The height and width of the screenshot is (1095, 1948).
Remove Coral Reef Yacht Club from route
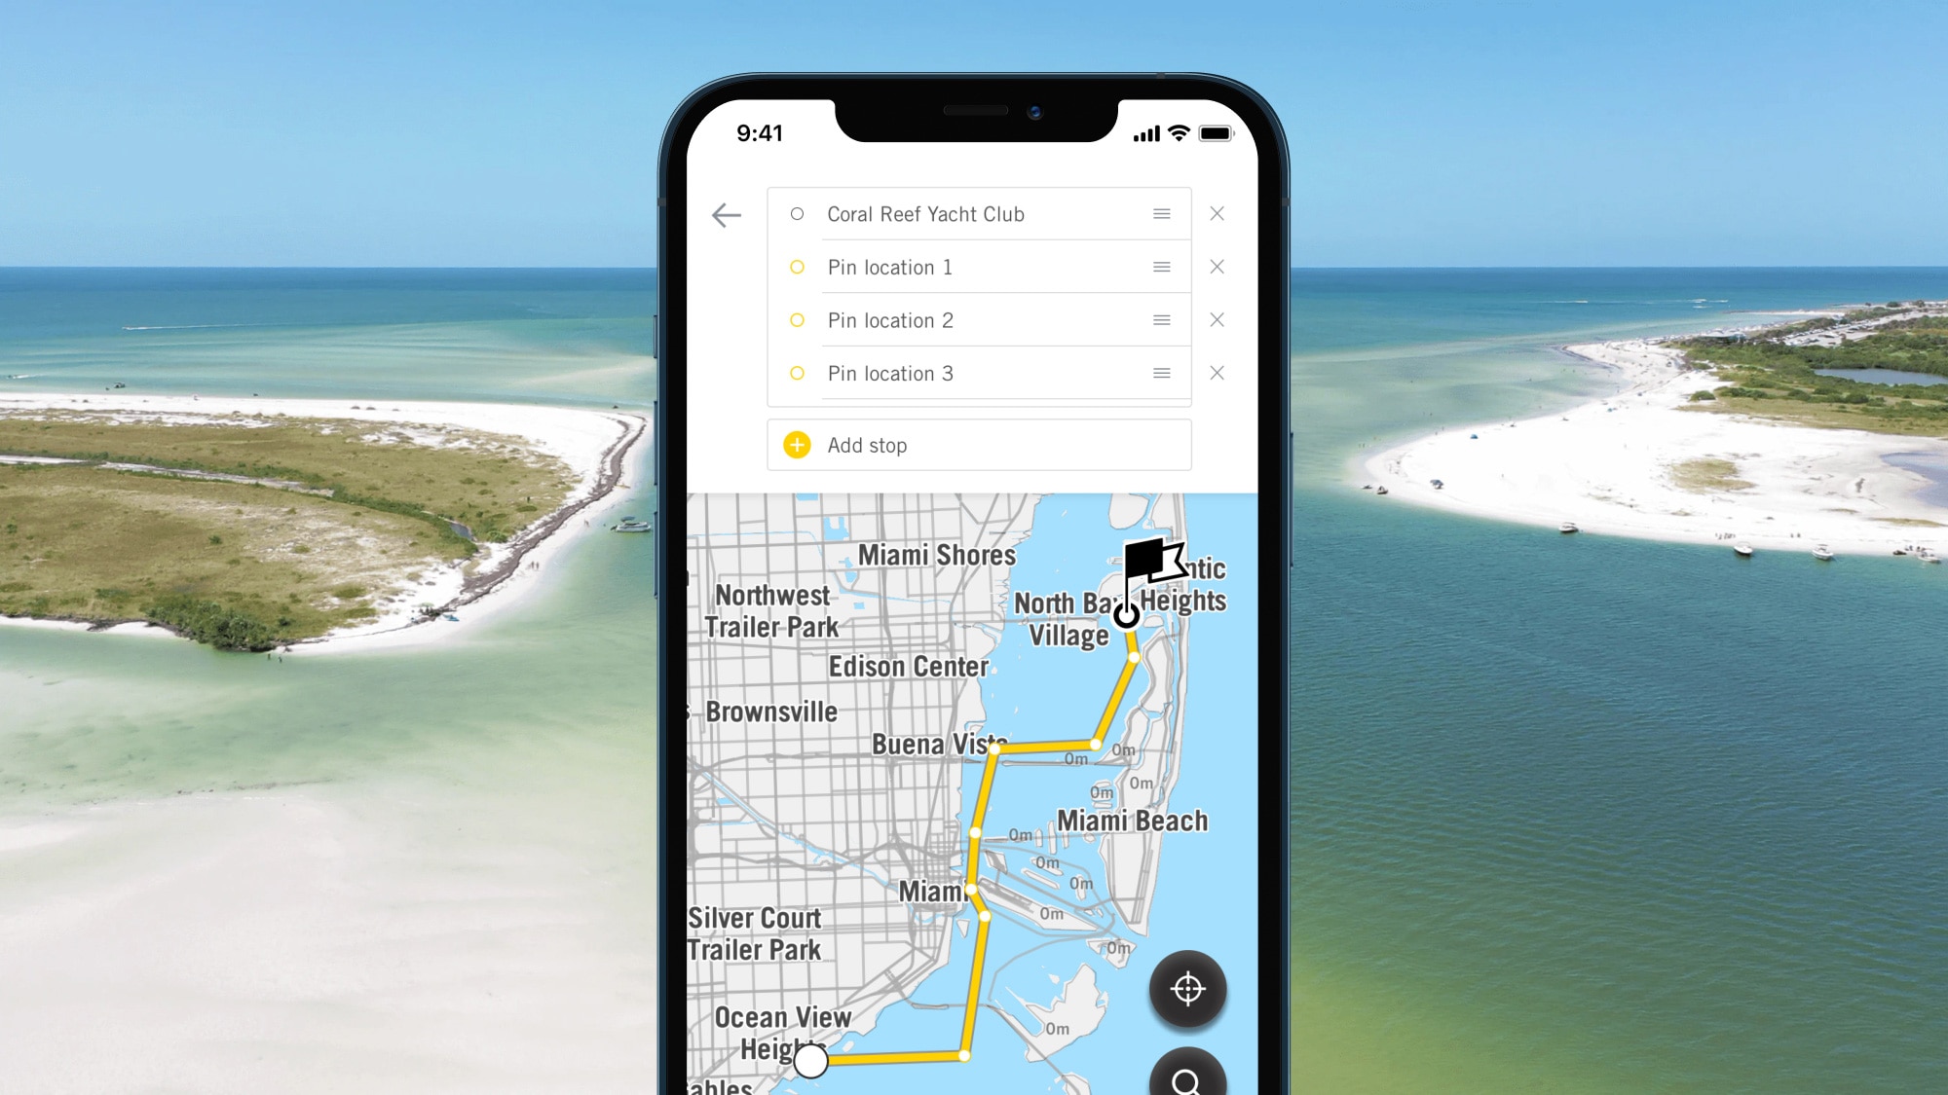click(x=1217, y=212)
